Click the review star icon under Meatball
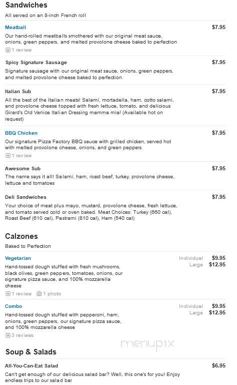237x385 pixels. pyautogui.click(x=8, y=50)
